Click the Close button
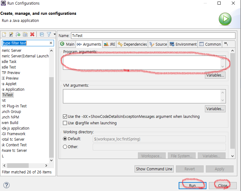The width and height of the screenshot is (241, 191). [x=223, y=185]
